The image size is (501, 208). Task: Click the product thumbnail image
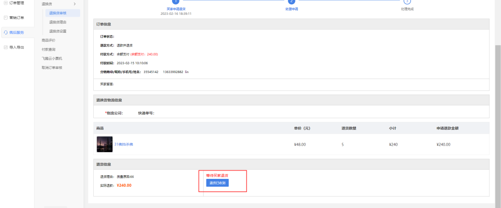click(104, 144)
